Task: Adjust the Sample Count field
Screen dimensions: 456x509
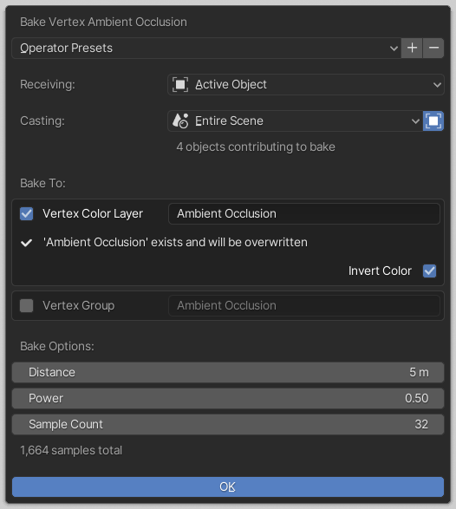Action: click(228, 425)
